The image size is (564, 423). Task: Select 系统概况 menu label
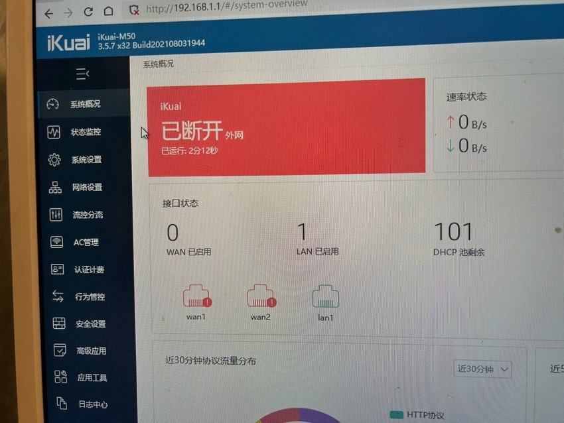point(85,104)
